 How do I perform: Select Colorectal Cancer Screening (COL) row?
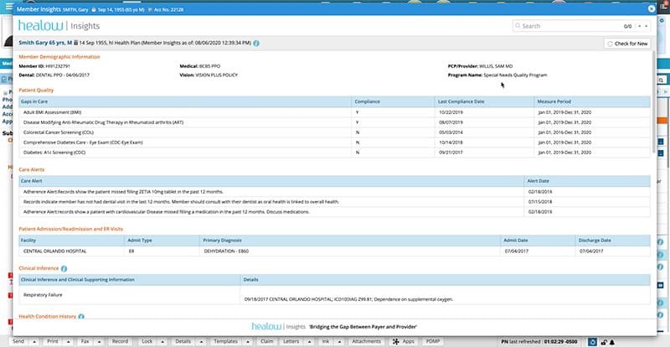[x=334, y=132]
